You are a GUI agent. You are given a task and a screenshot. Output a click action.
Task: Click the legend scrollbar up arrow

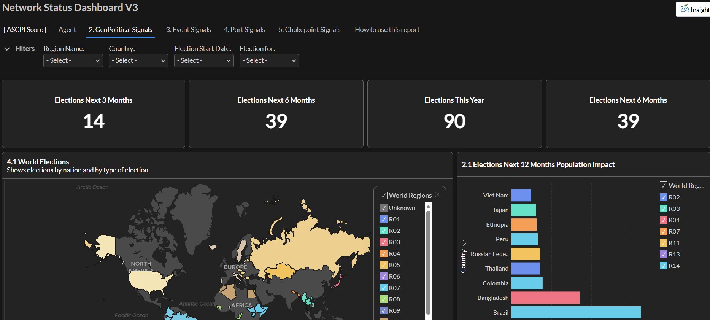pos(428,206)
